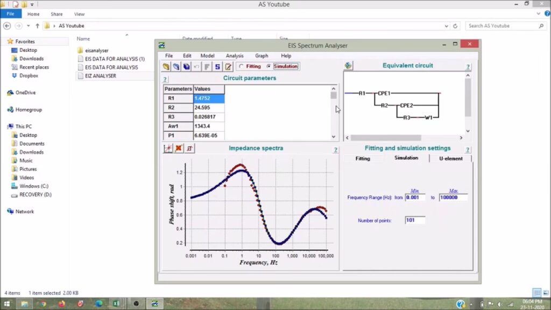
Task: Switch to the Fitting settings tab
Action: tap(363, 159)
